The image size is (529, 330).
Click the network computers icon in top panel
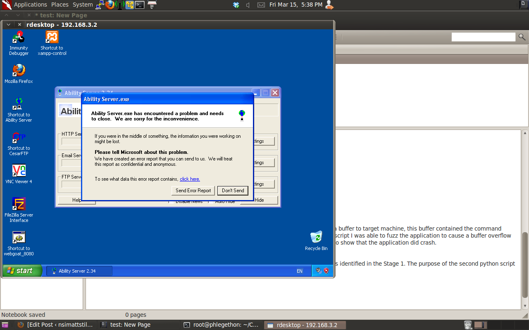100,5
